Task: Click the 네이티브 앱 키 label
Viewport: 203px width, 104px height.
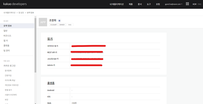Action: coord(53,46)
